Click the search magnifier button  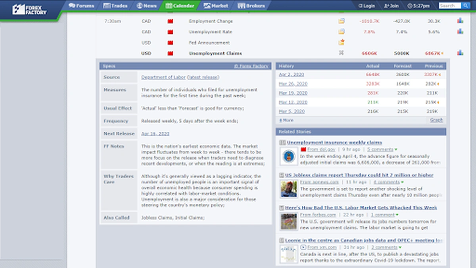[x=465, y=6]
